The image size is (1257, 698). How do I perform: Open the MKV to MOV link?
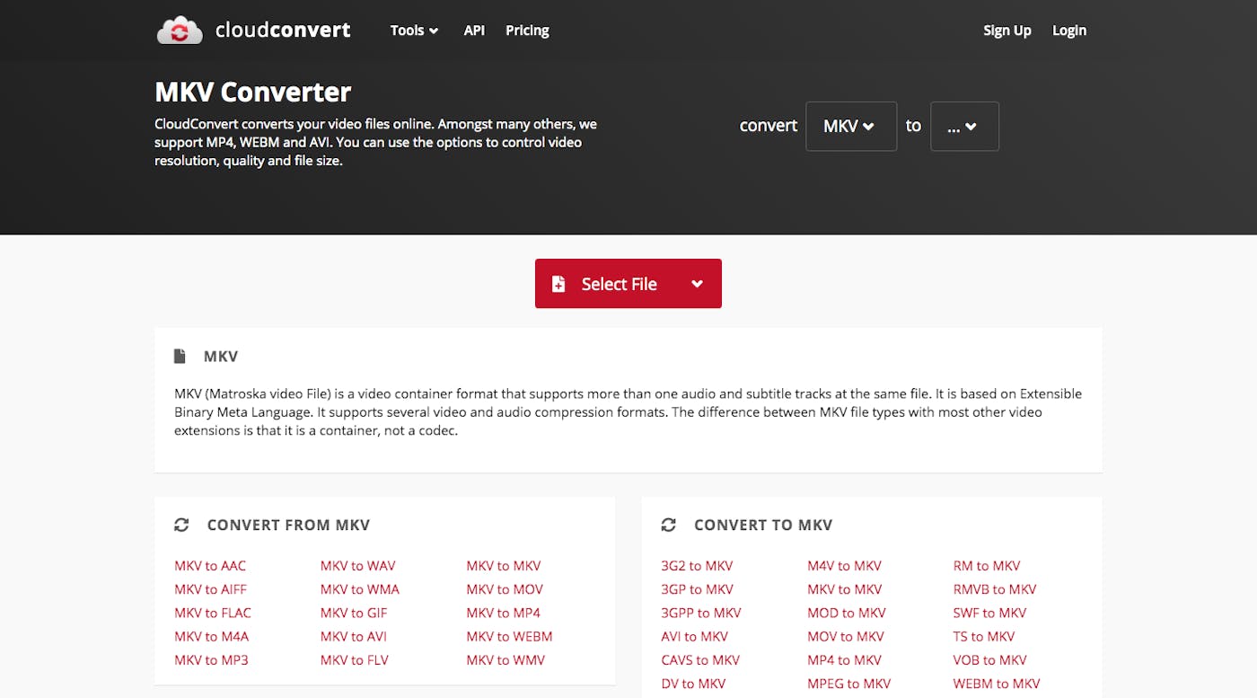[x=505, y=589]
